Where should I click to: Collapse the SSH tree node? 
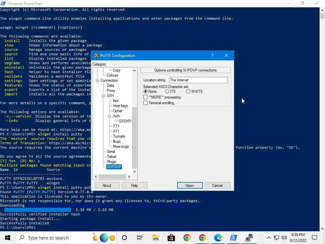[103, 96]
